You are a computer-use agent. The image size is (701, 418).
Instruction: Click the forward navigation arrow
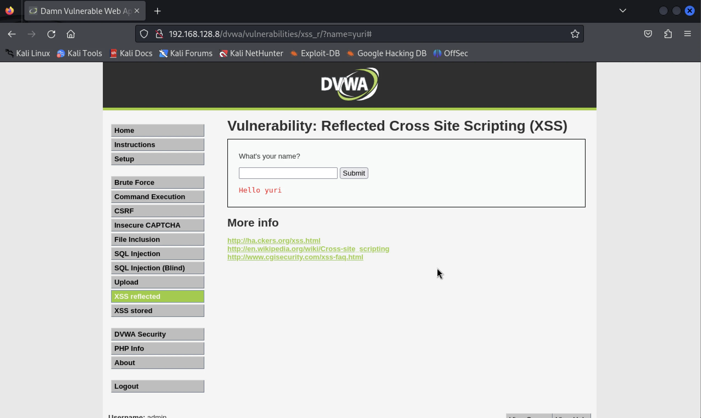(31, 34)
